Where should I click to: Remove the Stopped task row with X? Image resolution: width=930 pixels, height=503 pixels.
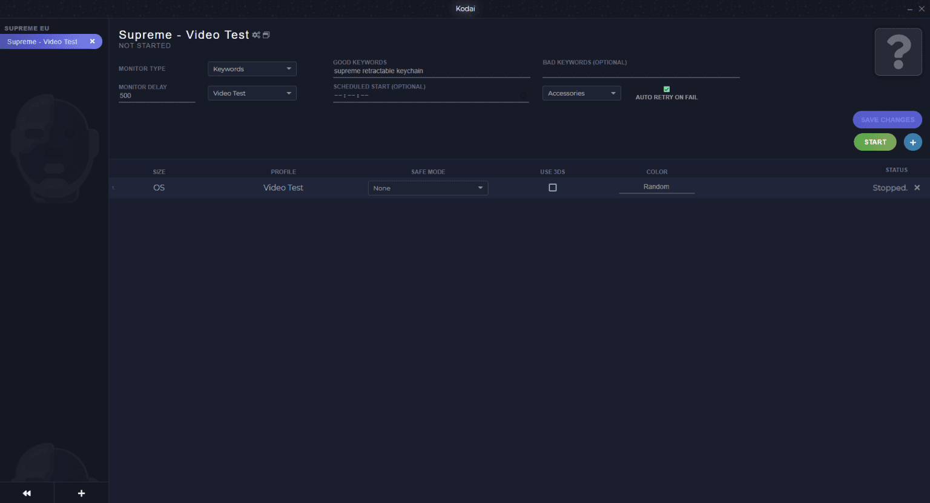[x=917, y=188]
